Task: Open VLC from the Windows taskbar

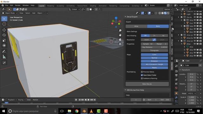Action: 91,111
